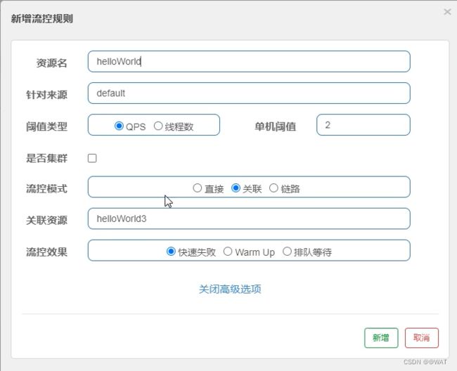Choose the 排队等待 flow control effect
The height and width of the screenshot is (371, 457).
tap(287, 251)
